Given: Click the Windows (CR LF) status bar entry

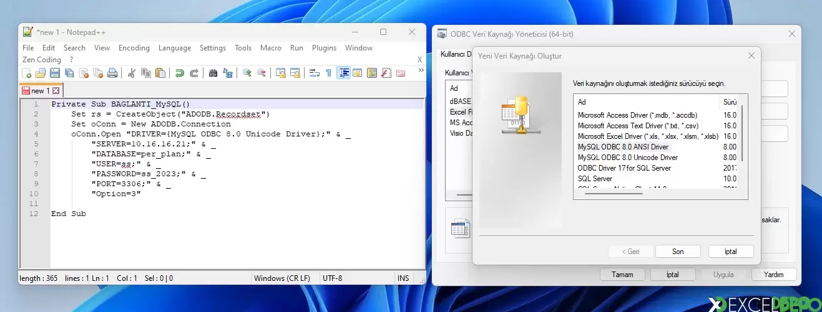Looking at the screenshot, I should 282,278.
